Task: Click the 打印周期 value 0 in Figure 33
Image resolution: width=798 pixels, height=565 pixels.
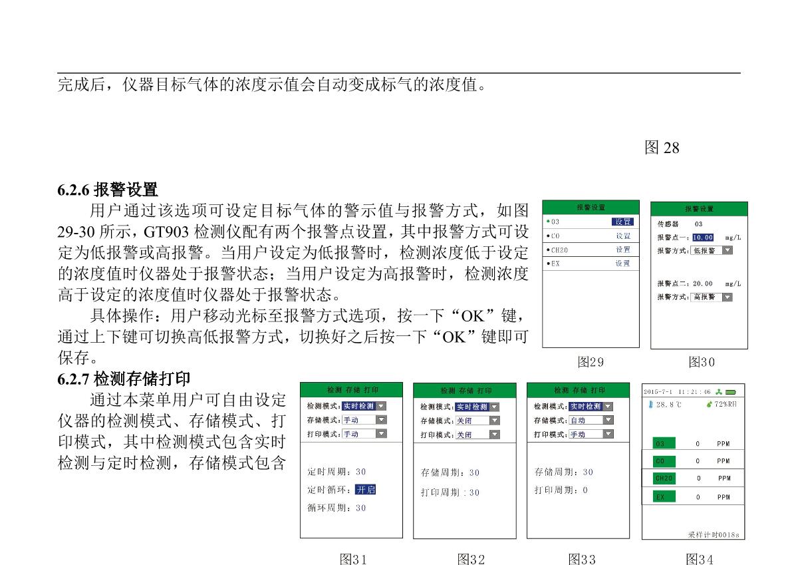Action: click(x=585, y=490)
